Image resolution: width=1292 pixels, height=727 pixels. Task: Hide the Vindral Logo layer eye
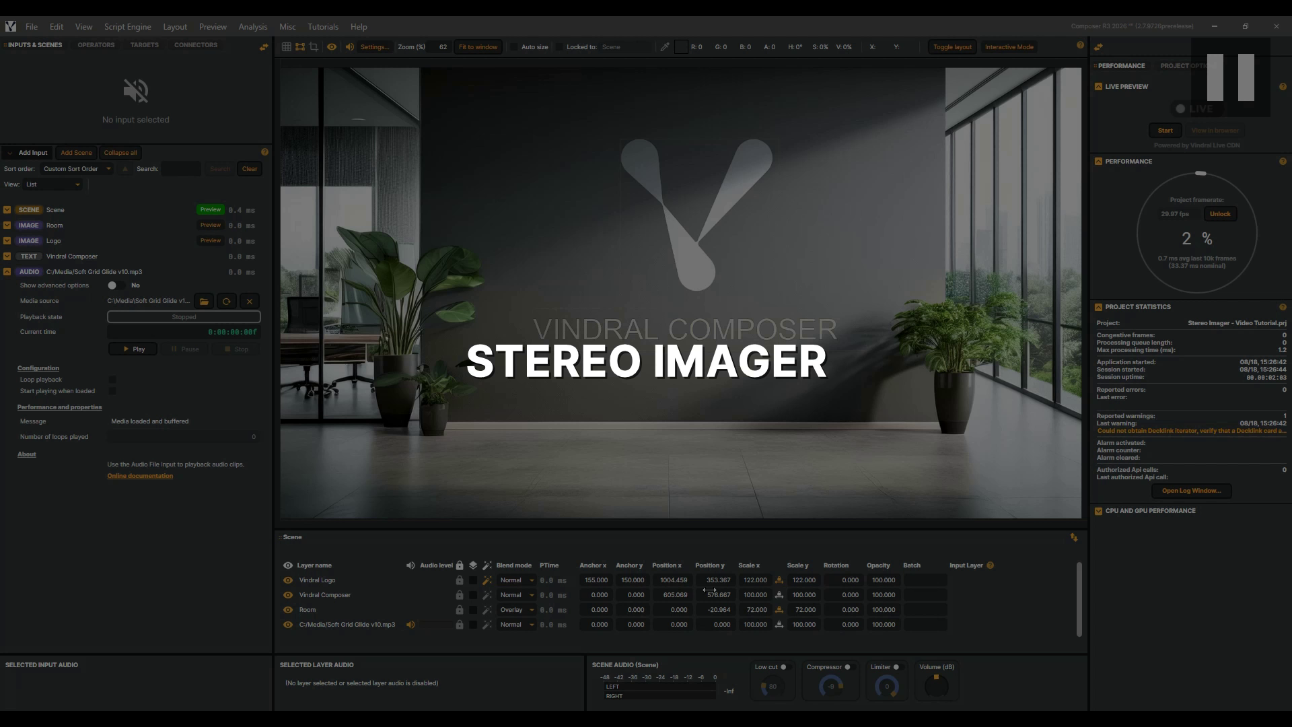coord(288,580)
